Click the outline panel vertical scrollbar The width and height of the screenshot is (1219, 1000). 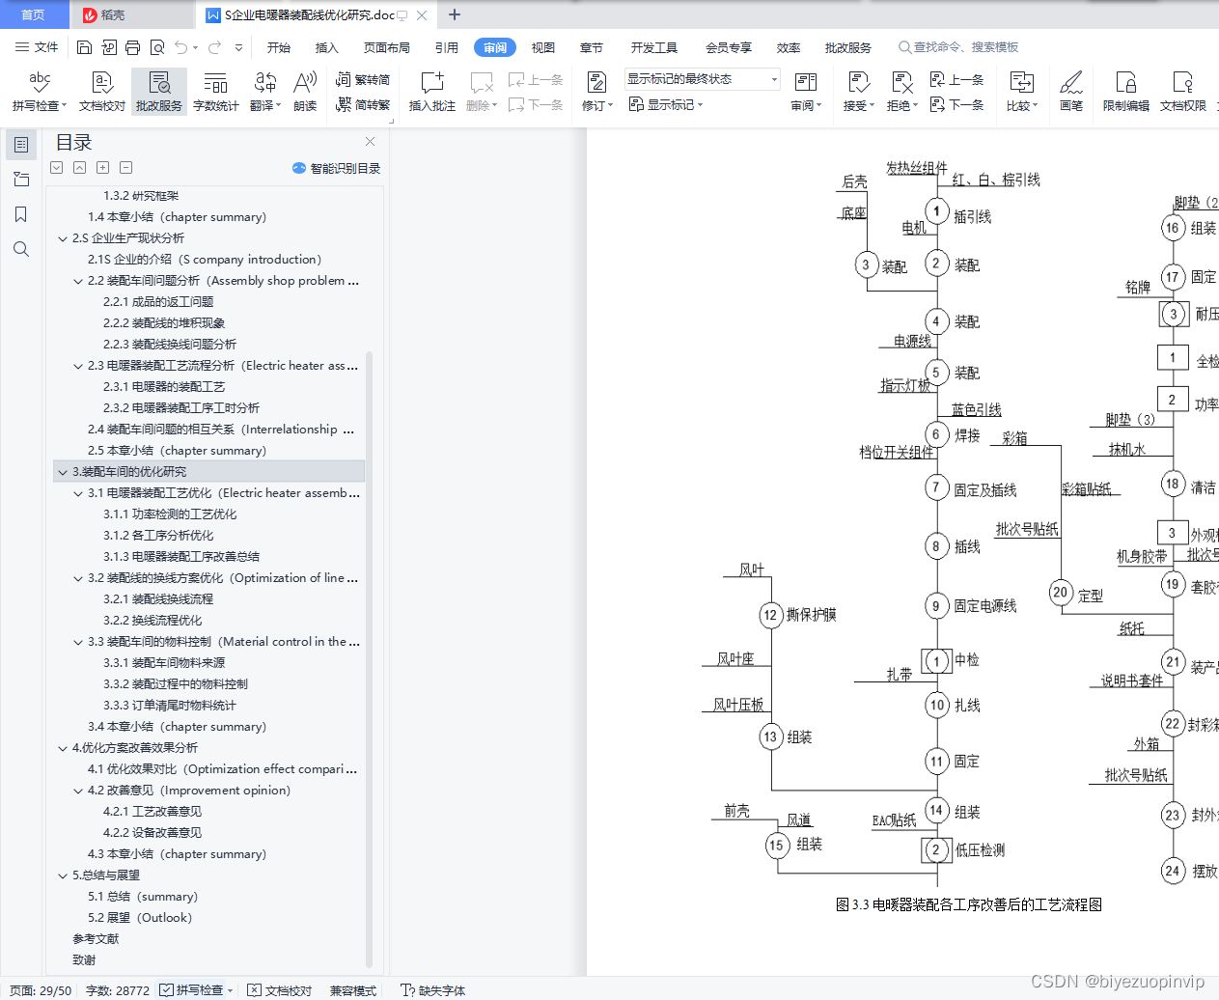pyautogui.click(x=369, y=660)
